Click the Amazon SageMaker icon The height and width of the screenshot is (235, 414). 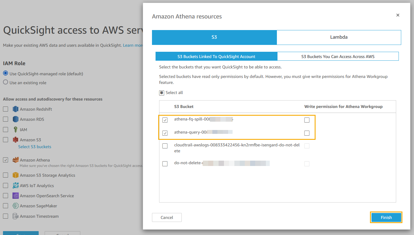click(15, 206)
